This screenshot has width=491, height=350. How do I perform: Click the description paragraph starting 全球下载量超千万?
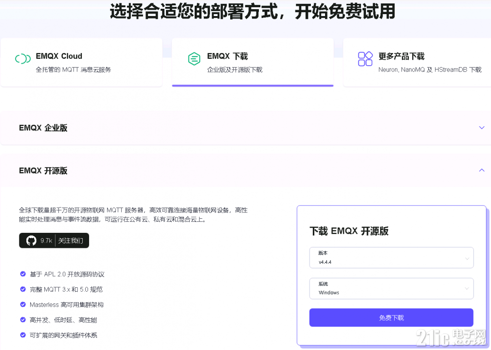(x=133, y=214)
